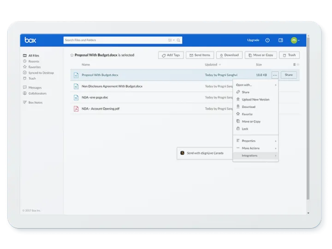Open Messages in sidebar
This screenshot has height=249, width=332.
[32, 88]
